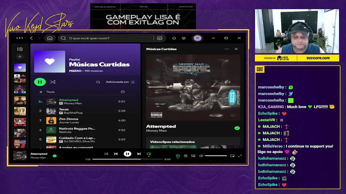Image resolution: width=346 pixels, height=194 pixels.
Task: Toggle shuffle in the player bar
Action: tap(106, 154)
